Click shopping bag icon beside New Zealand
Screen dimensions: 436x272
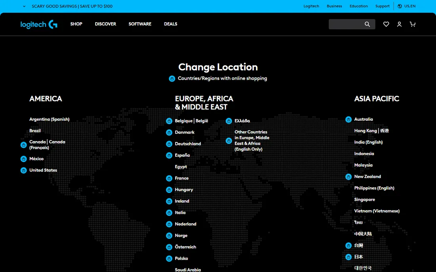pos(348,177)
